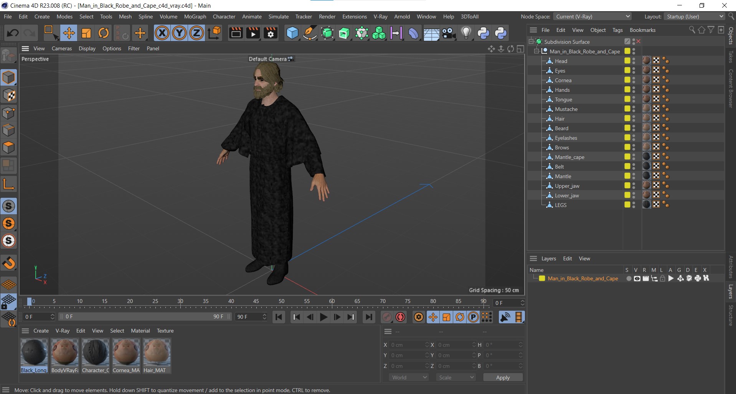
Task: Select the Rotate tool
Action: pyautogui.click(x=104, y=33)
